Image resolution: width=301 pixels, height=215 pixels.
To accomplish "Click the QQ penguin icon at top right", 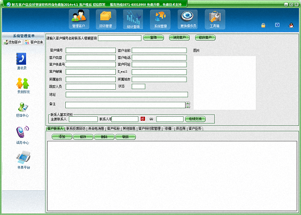I will (290, 25).
